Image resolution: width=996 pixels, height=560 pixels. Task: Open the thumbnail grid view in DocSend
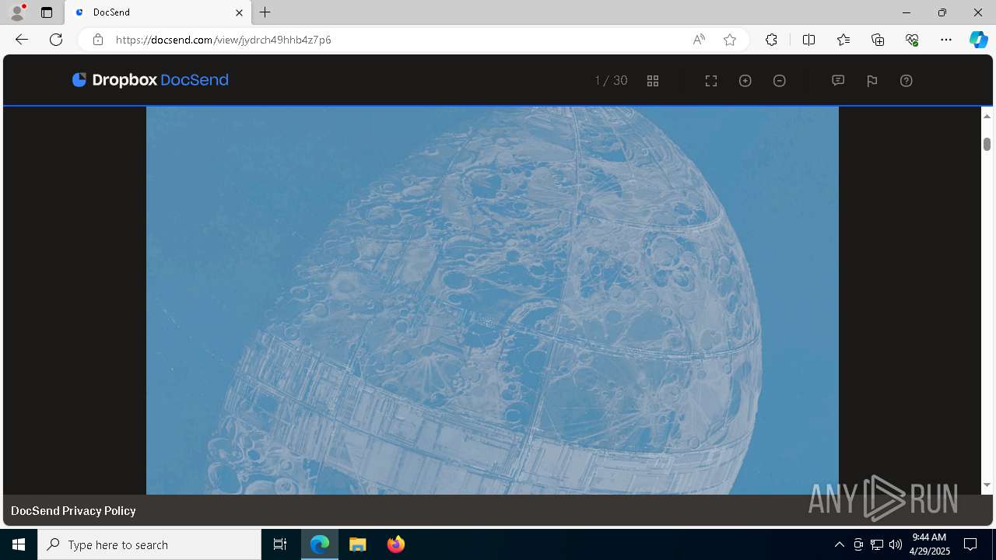coord(653,81)
